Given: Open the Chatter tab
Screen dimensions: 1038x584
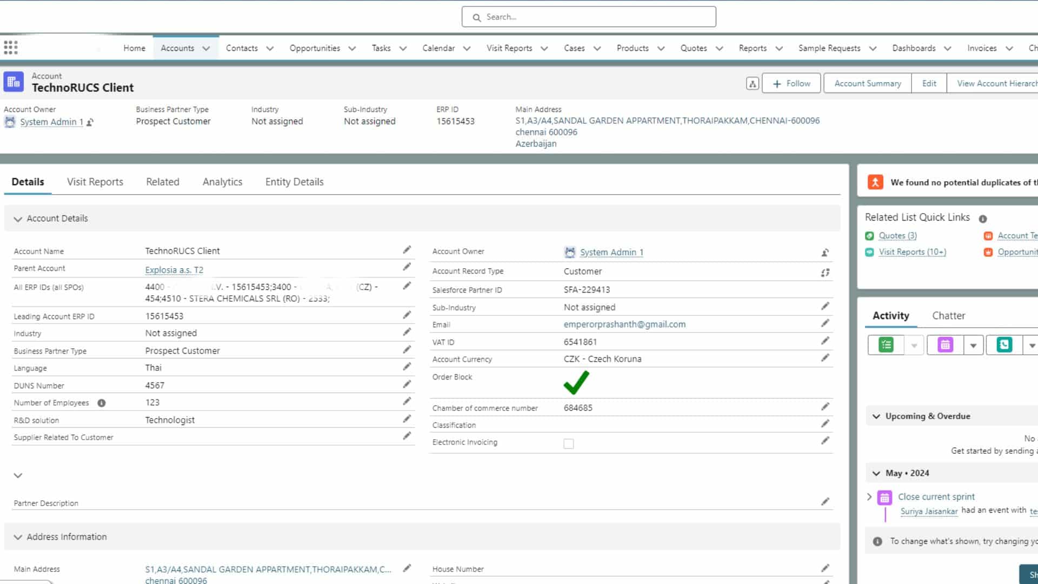Looking at the screenshot, I should 948,315.
